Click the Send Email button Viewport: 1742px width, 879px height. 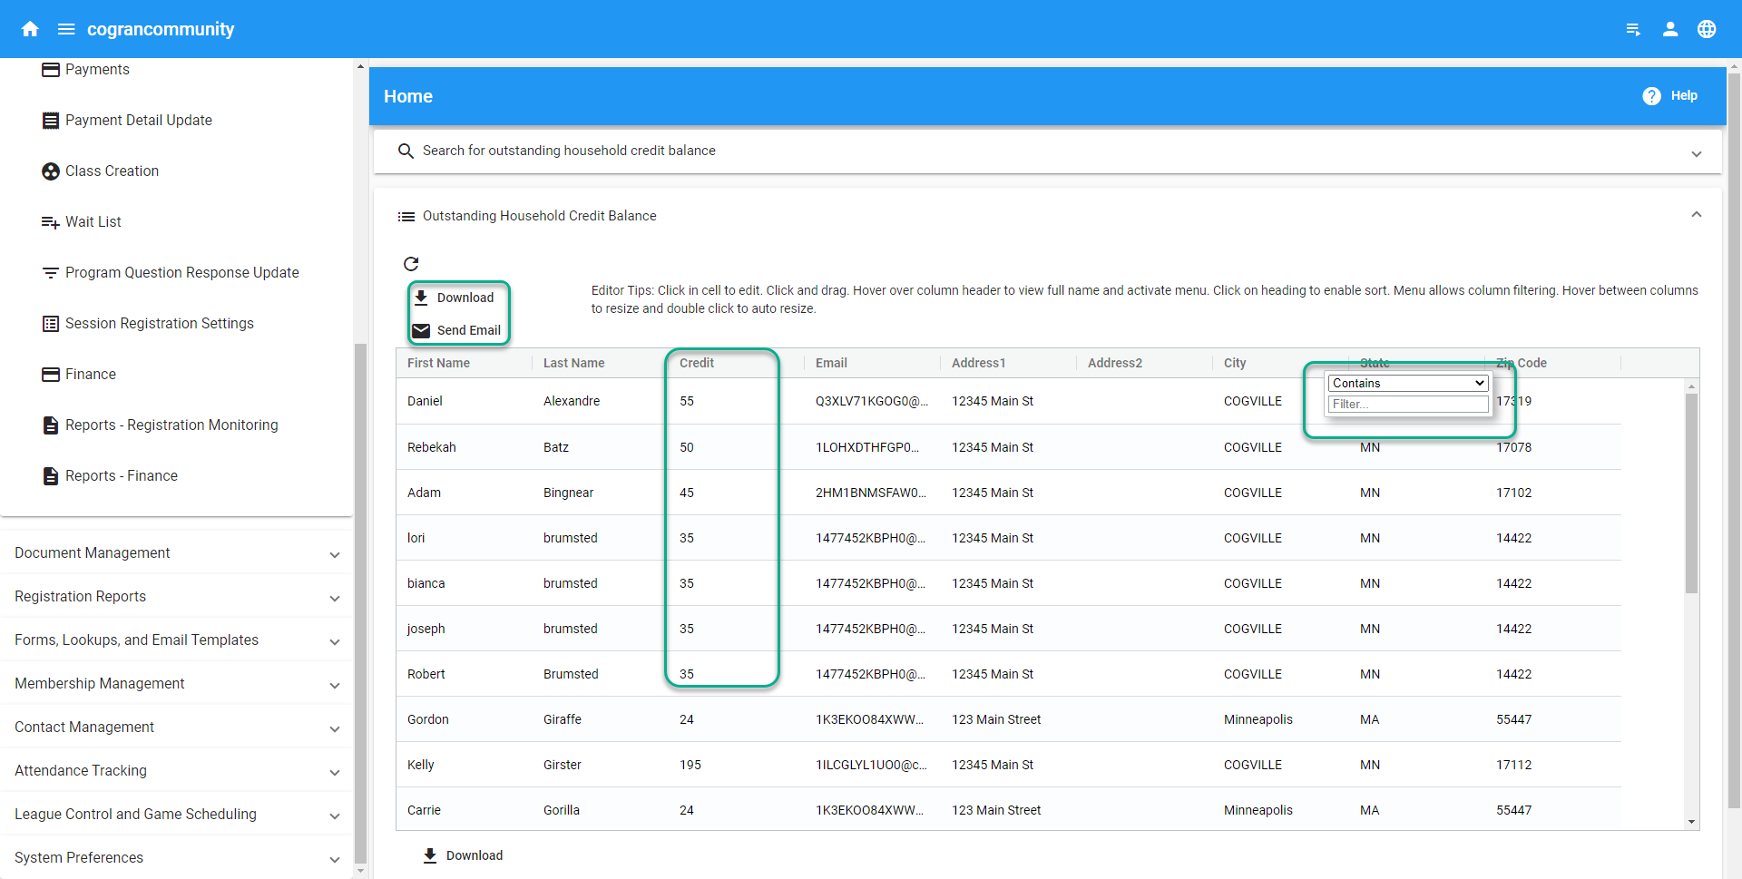[x=457, y=331]
